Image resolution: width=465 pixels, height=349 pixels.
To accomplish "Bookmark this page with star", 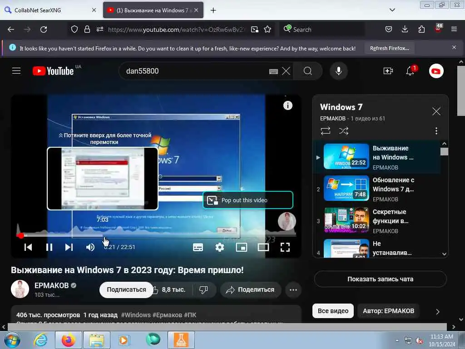I will coord(267,30).
